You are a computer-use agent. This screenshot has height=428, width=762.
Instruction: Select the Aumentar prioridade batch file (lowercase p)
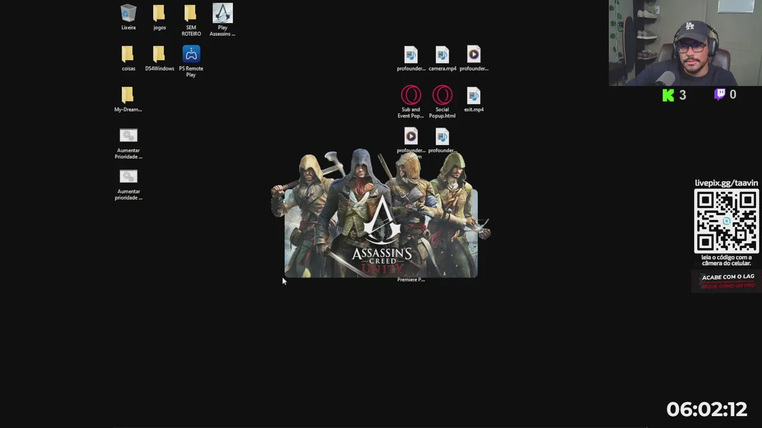point(128,185)
